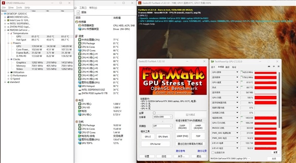
Task: Click the 报告 document icon
Action: click(78, 13)
